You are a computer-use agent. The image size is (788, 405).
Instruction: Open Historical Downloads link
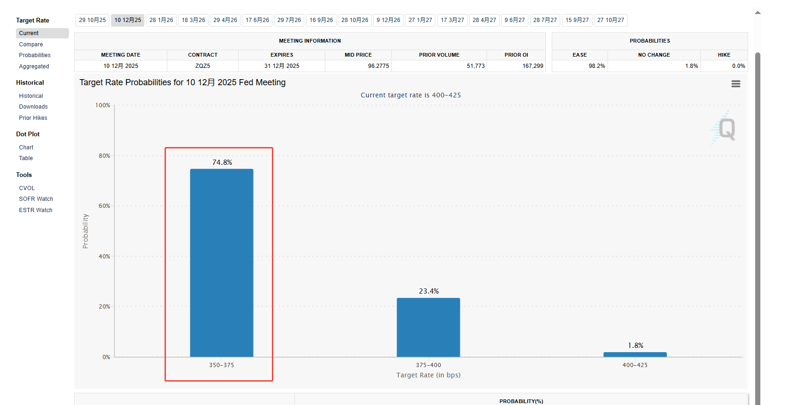click(x=33, y=107)
